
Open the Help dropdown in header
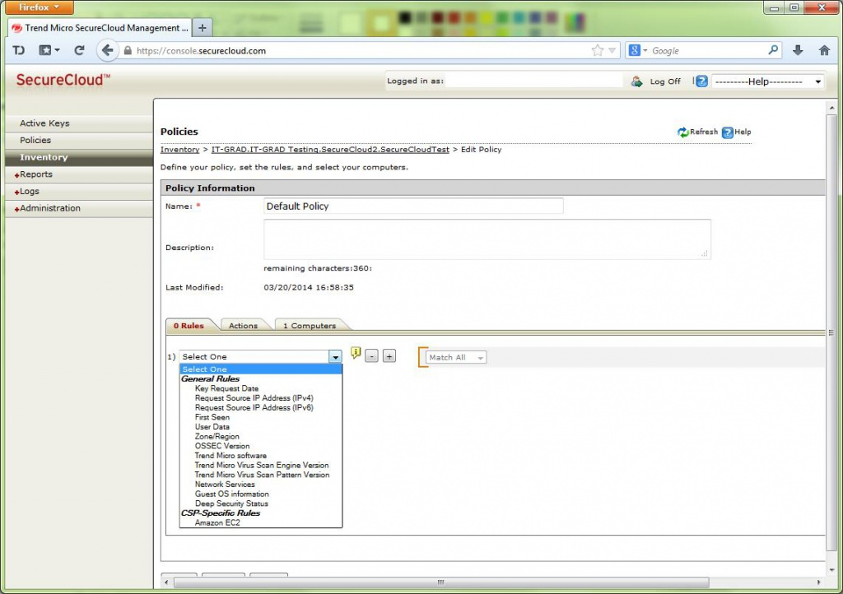pyautogui.click(x=767, y=81)
